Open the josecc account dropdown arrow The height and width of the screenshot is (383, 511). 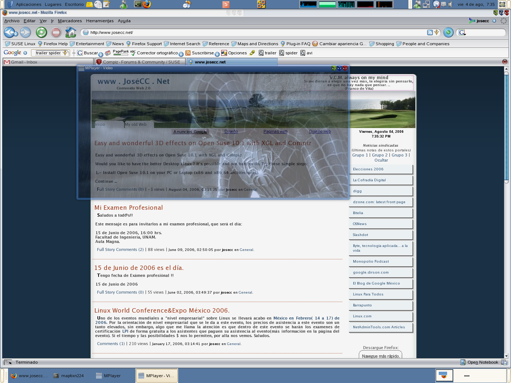tap(494, 21)
